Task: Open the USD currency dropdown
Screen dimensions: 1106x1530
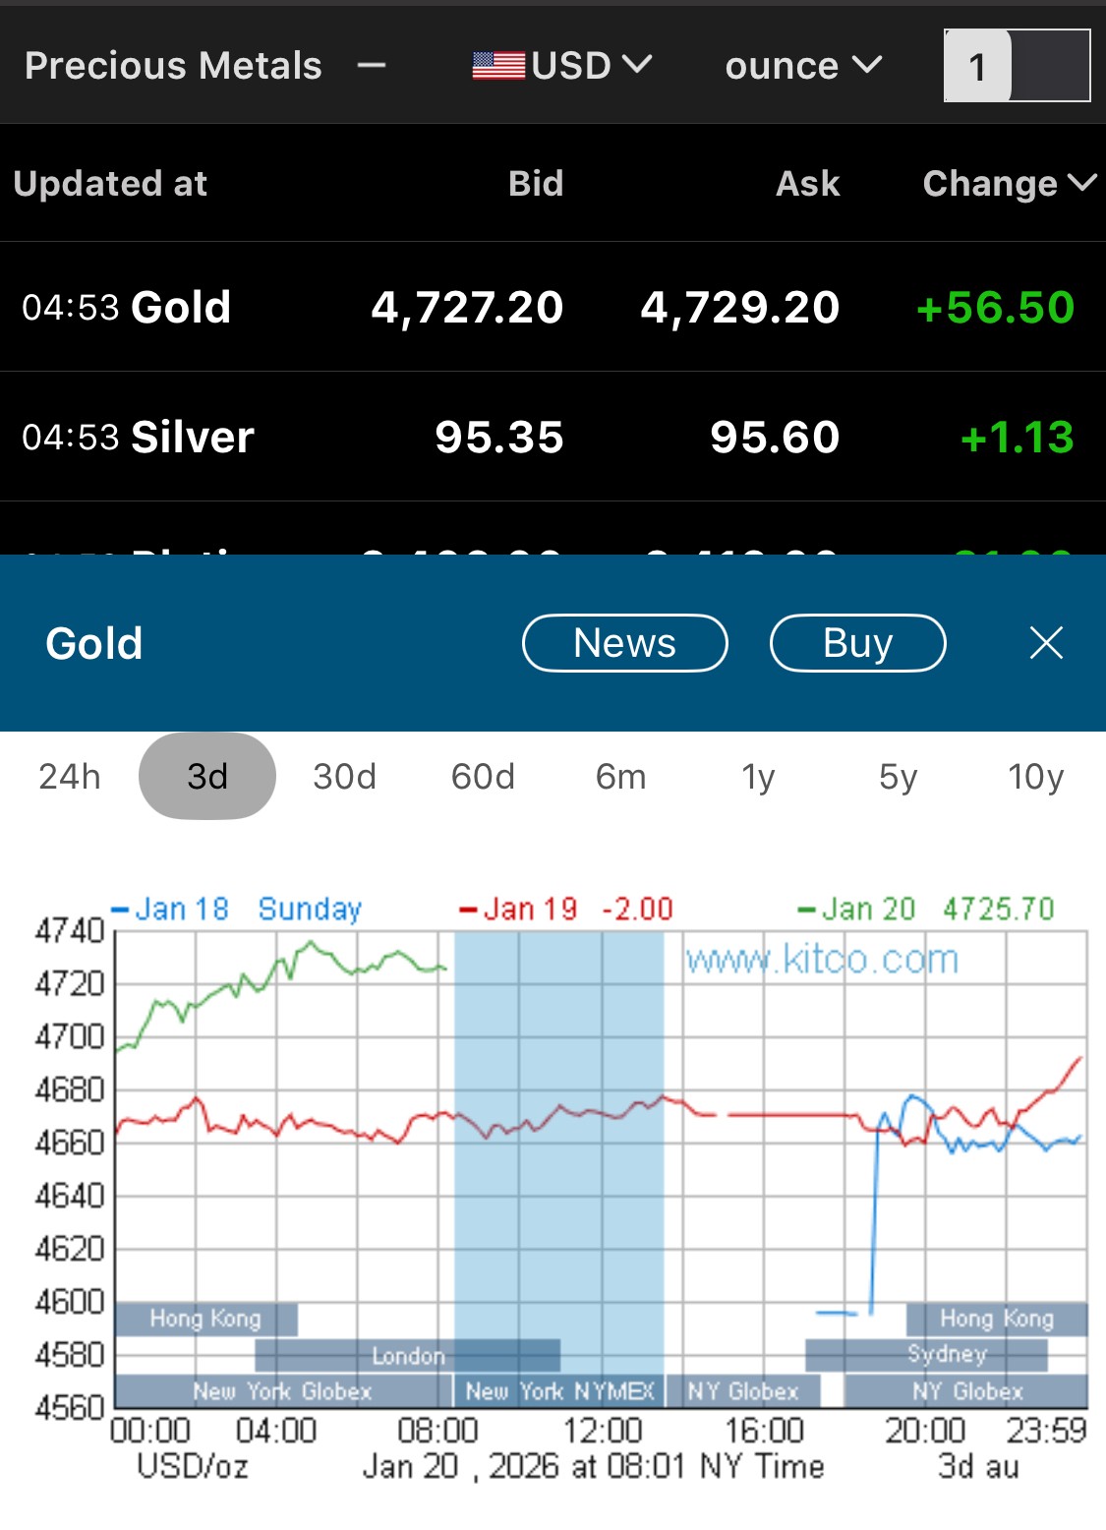Action: tap(590, 66)
